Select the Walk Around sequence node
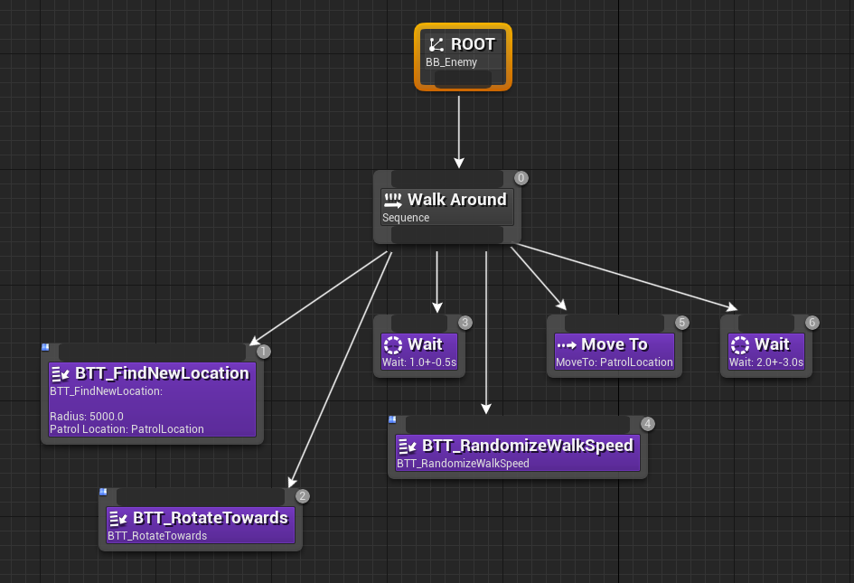Viewport: 854px width, 583px height. 446,208
